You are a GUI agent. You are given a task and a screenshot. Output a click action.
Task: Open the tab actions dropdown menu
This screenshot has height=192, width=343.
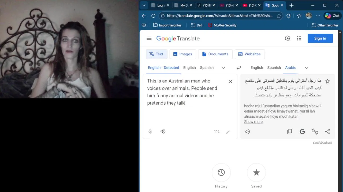144,5
